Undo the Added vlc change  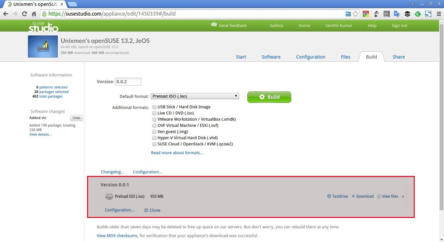(76, 118)
